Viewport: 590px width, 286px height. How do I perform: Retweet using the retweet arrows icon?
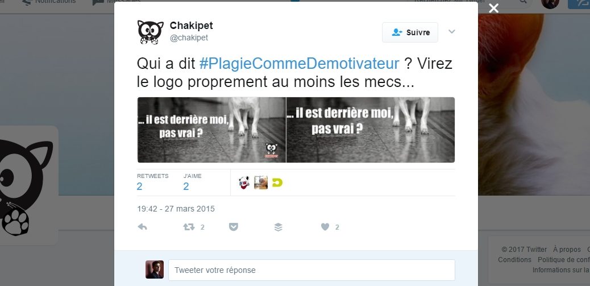pyautogui.click(x=189, y=227)
